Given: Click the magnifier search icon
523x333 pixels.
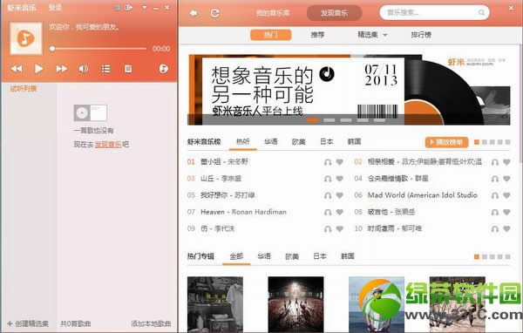Looking at the screenshot, I should click(x=481, y=13).
